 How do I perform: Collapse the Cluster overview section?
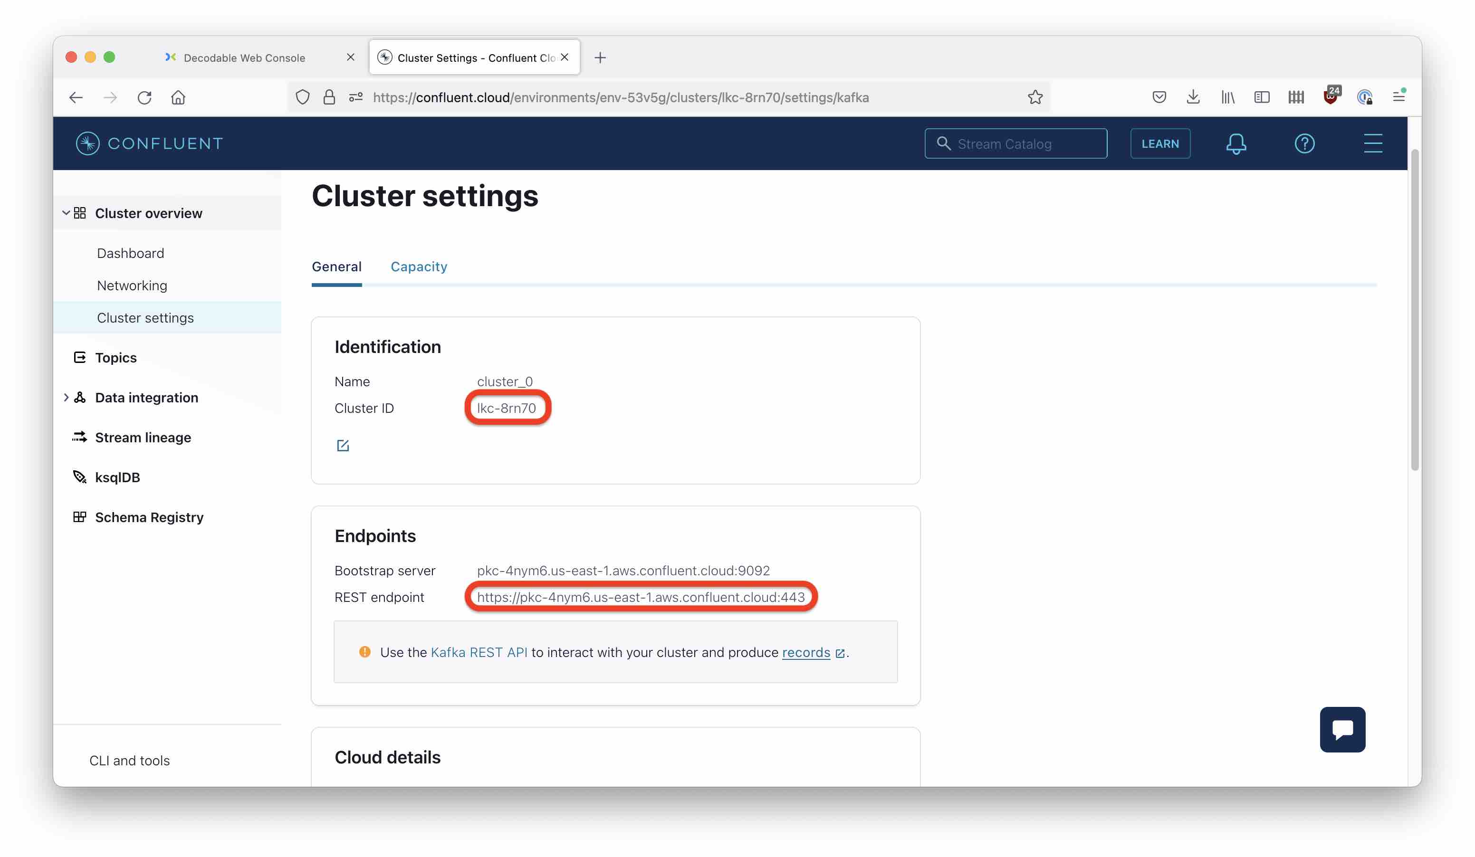(66, 212)
